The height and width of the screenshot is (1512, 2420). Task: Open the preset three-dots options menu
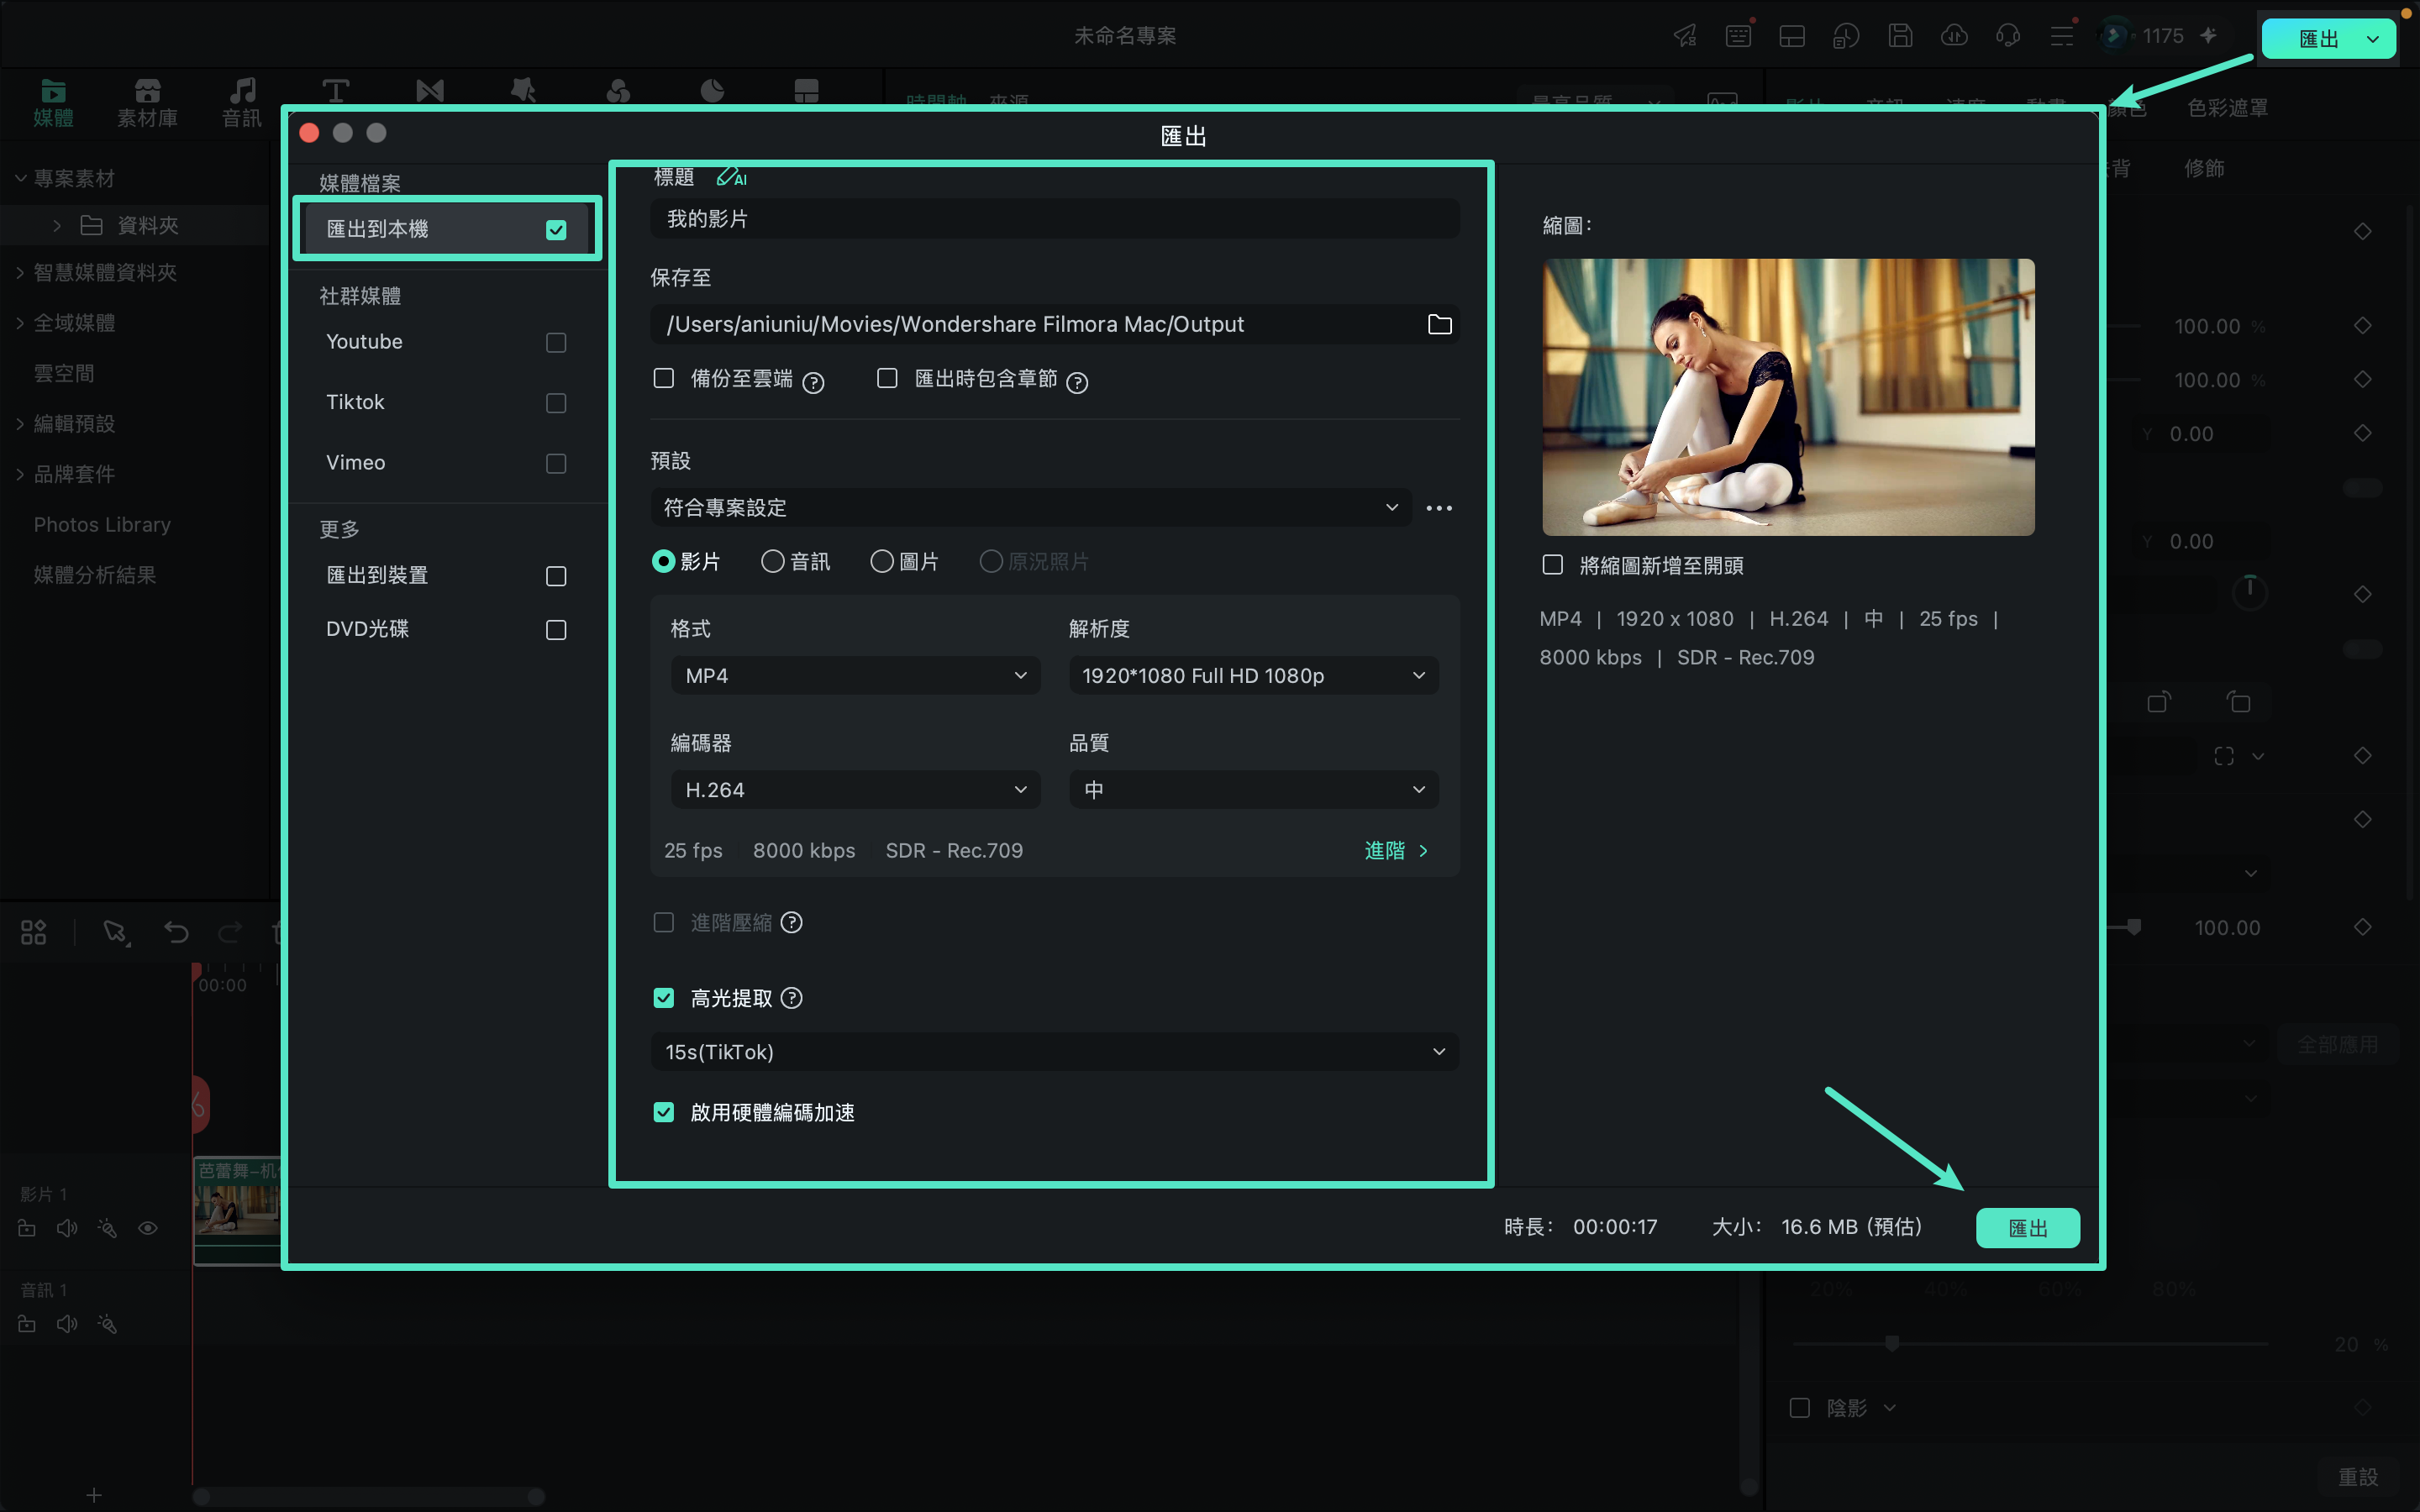[1439, 508]
